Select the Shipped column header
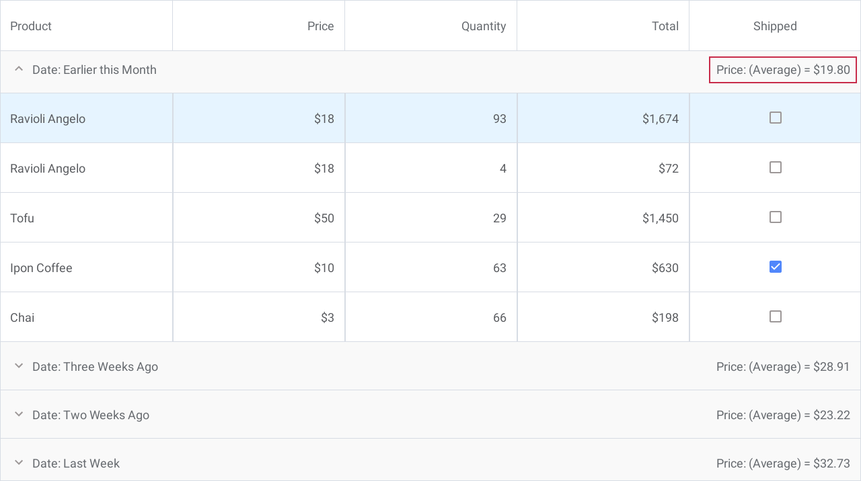 pyautogui.click(x=775, y=26)
